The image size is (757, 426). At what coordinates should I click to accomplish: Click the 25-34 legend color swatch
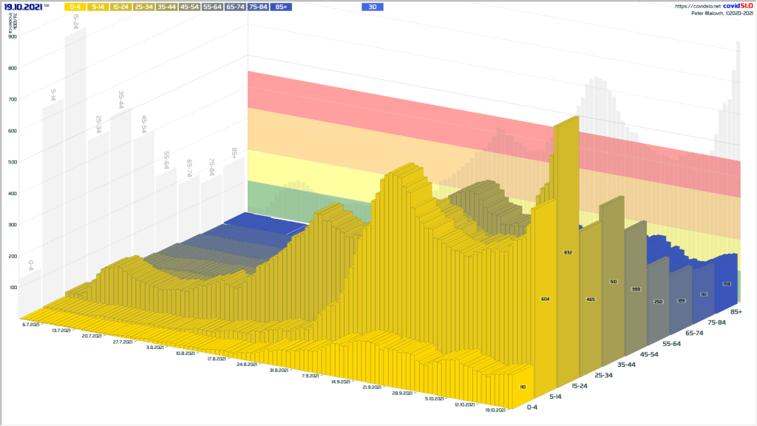click(144, 7)
